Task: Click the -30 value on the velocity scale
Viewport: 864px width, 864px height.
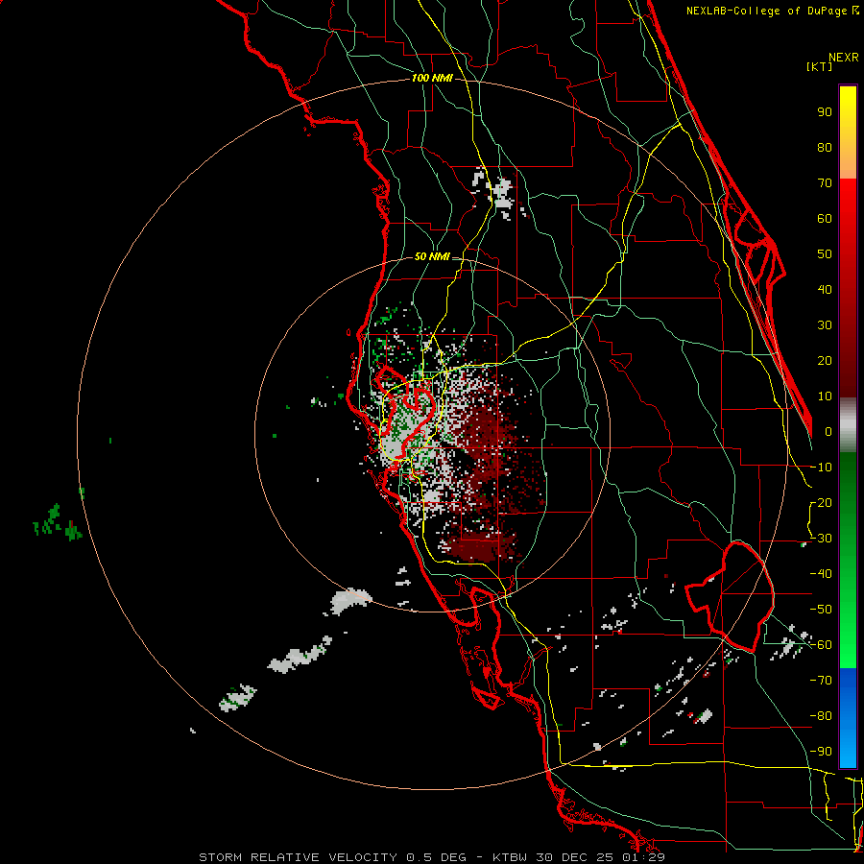Action: [x=821, y=539]
